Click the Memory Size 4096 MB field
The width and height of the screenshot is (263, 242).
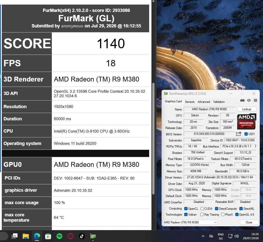click(x=196, y=171)
